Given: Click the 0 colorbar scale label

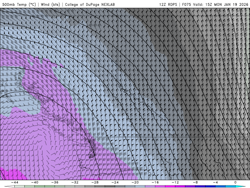Looking at the screenshot, I should tap(236, 182).
